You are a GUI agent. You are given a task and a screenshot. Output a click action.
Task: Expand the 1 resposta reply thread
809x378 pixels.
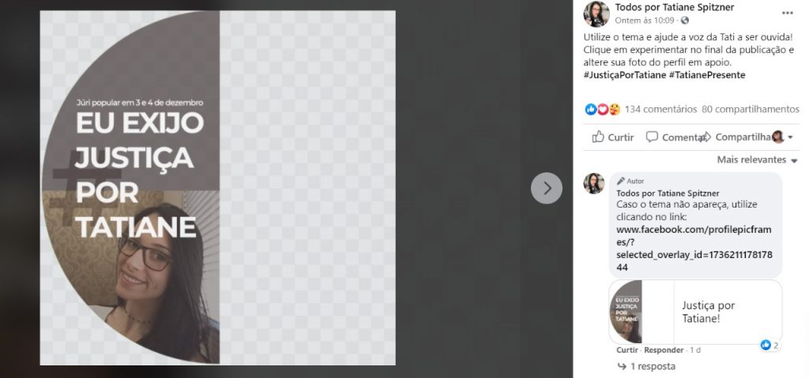[x=646, y=366]
